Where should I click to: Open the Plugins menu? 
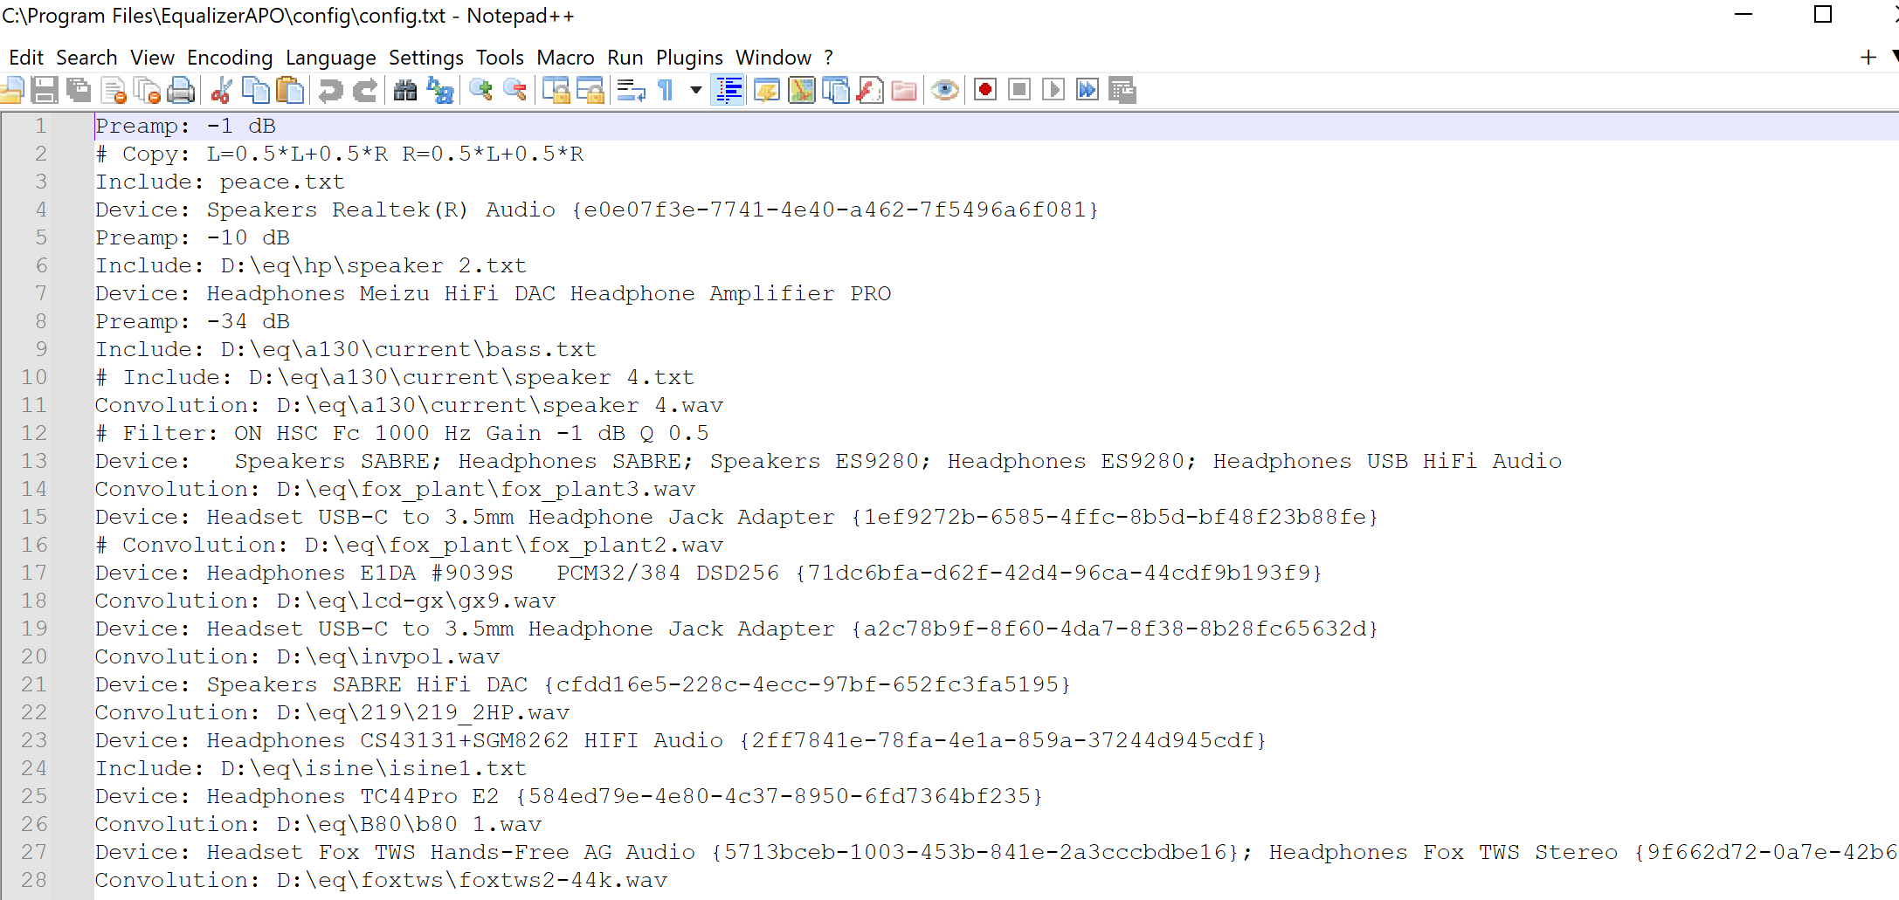click(689, 58)
